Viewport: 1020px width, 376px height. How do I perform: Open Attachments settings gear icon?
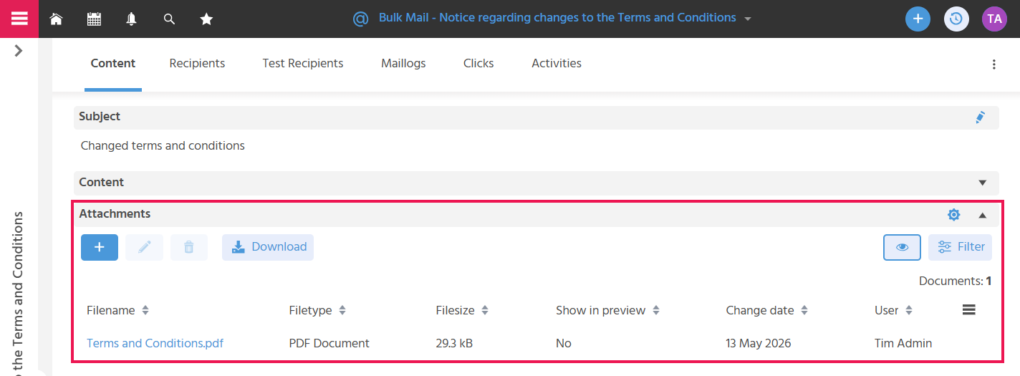click(953, 214)
